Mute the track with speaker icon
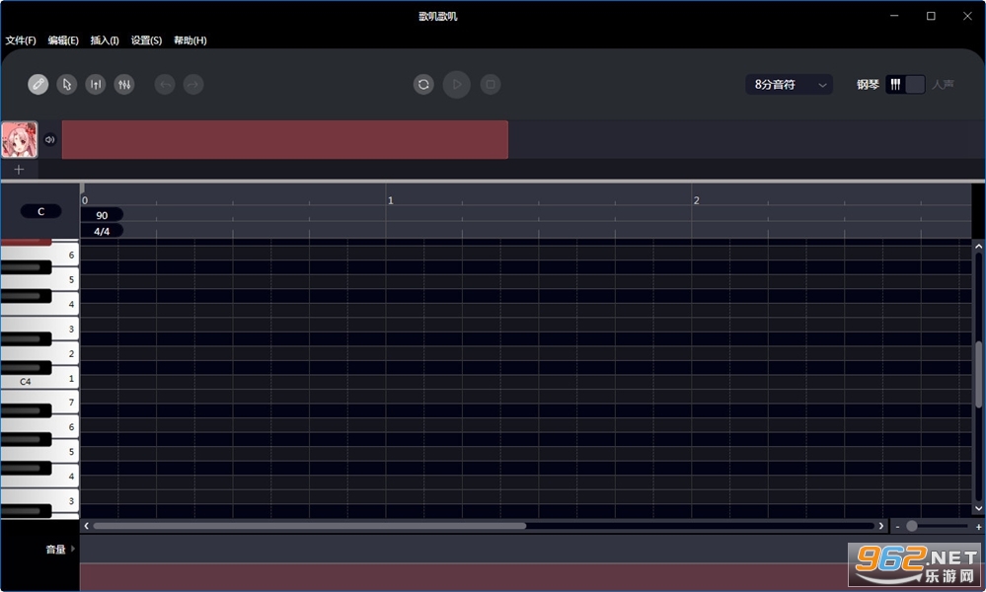This screenshot has height=592, width=986. pyautogui.click(x=49, y=139)
